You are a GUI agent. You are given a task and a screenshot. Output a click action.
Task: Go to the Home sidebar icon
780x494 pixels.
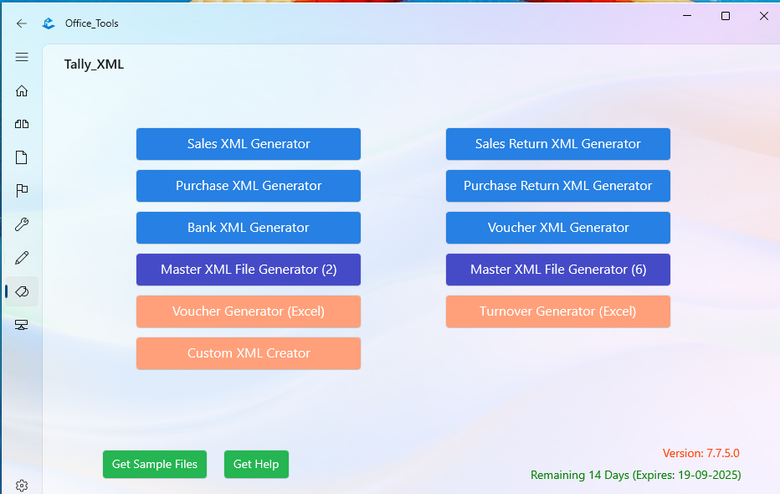(22, 90)
